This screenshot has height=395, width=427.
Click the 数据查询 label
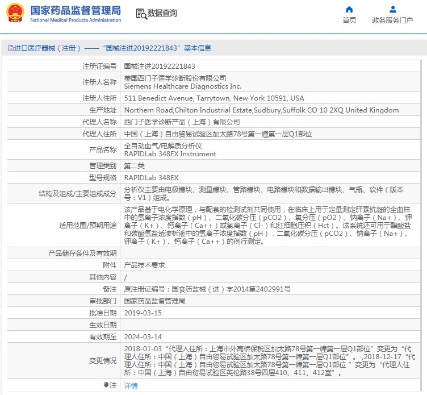pos(162,13)
